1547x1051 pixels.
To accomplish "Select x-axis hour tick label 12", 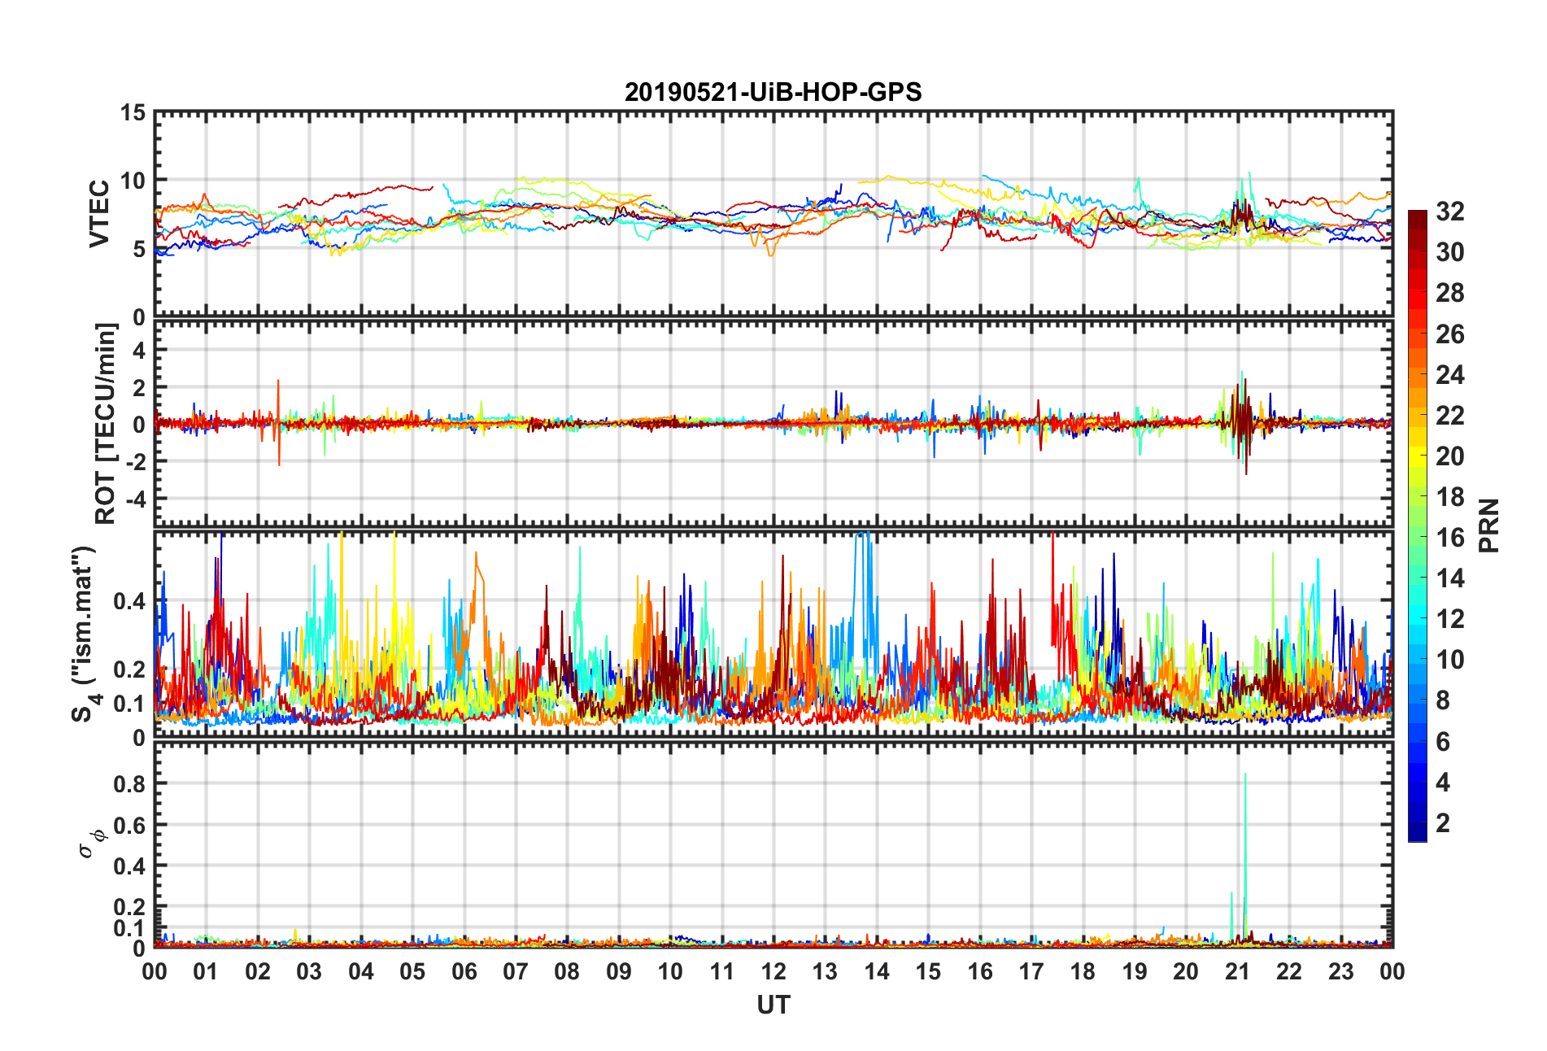I will [x=773, y=971].
